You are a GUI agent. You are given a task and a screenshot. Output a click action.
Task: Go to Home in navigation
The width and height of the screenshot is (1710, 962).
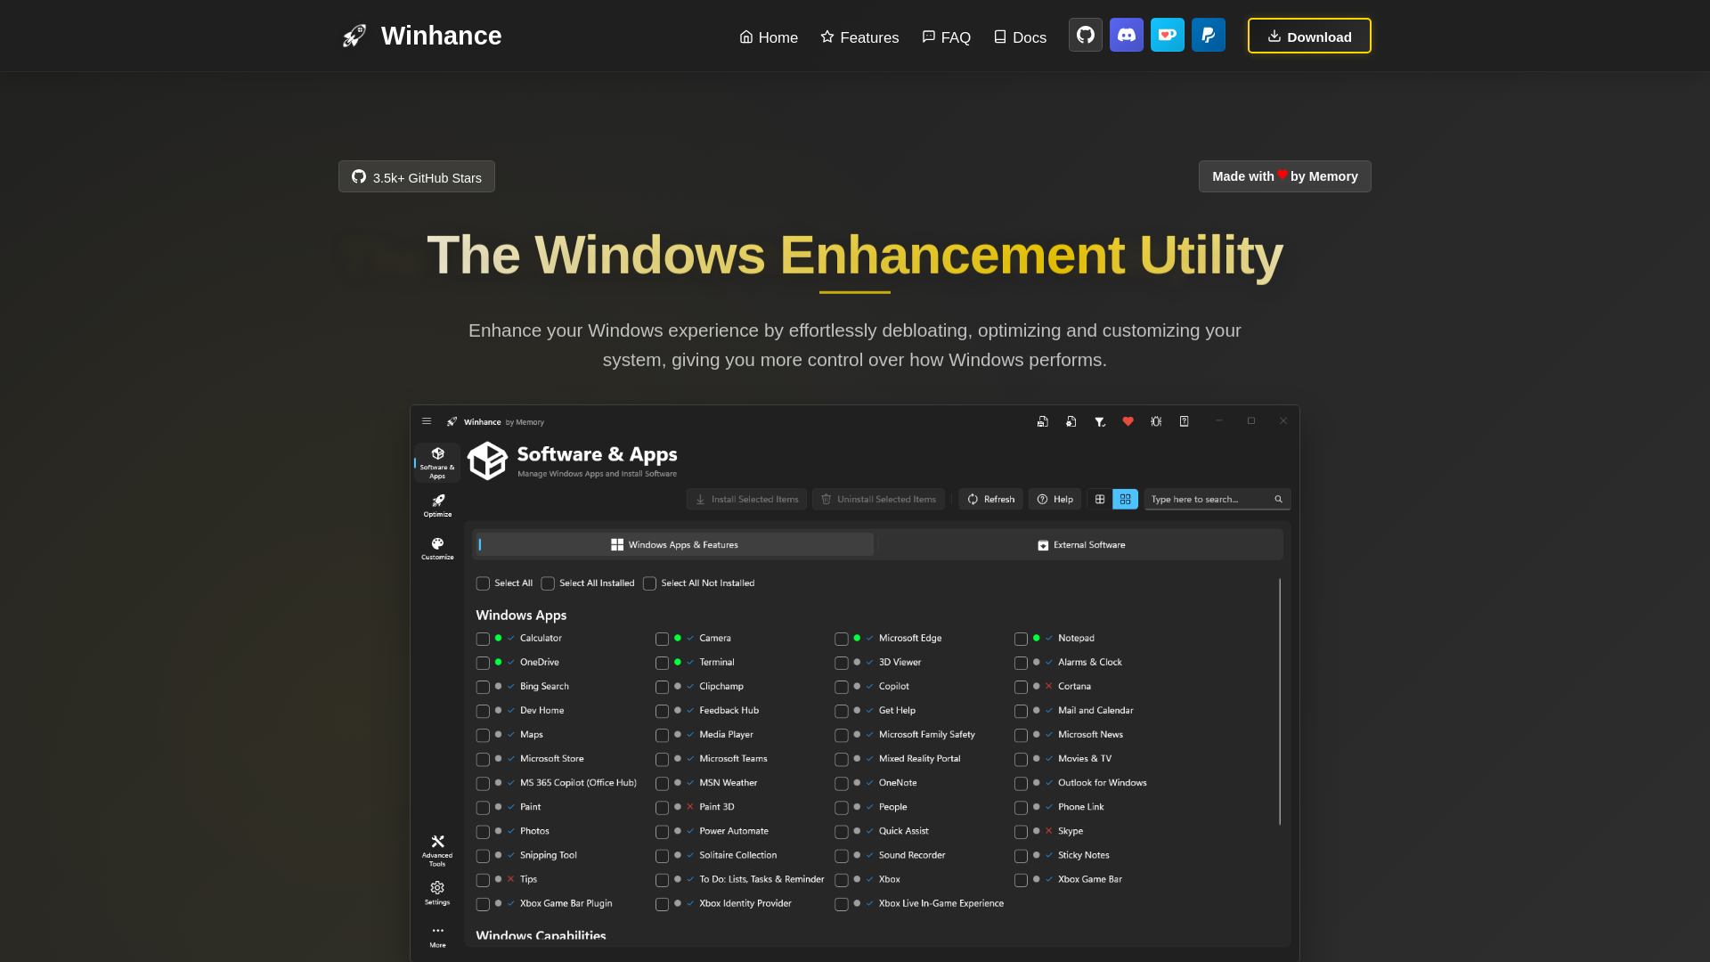(769, 37)
